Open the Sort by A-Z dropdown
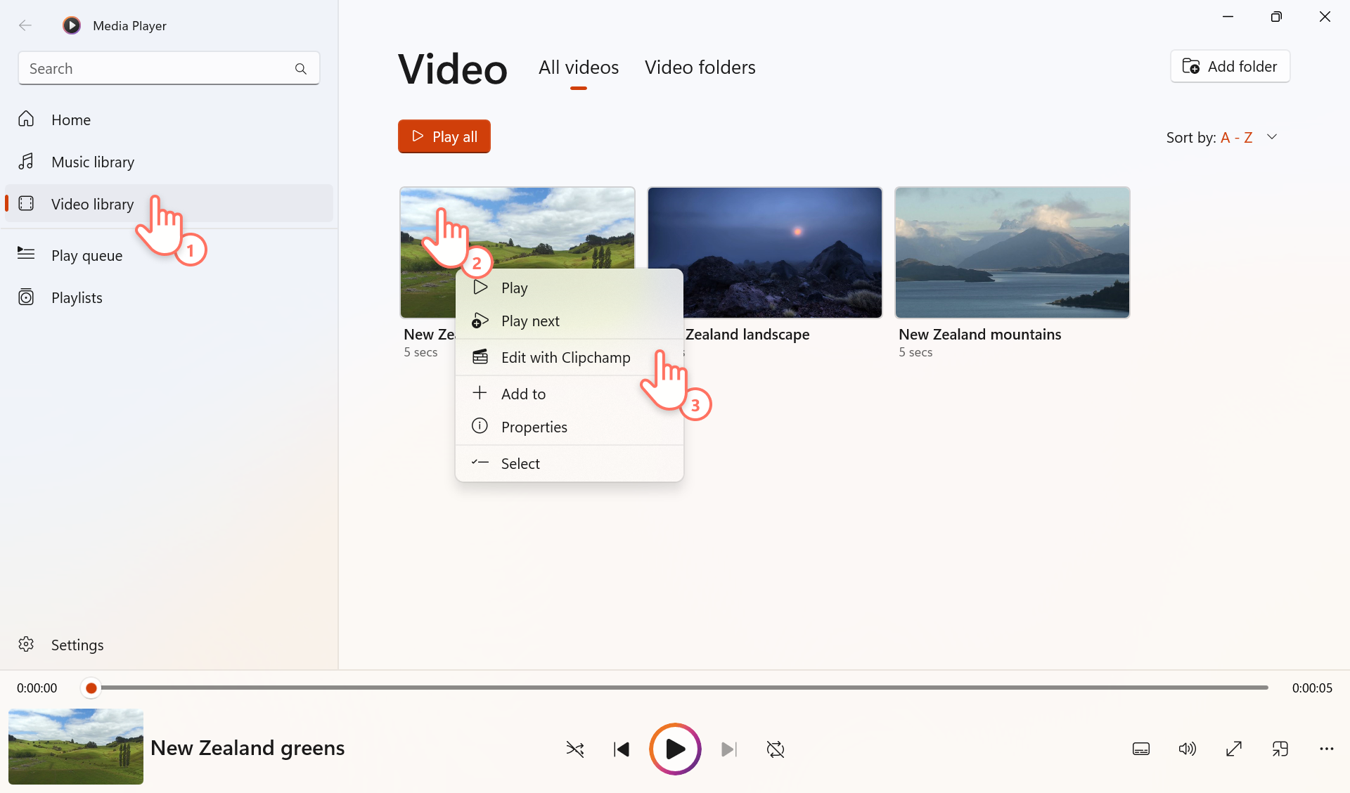This screenshot has width=1350, height=793. tap(1222, 137)
